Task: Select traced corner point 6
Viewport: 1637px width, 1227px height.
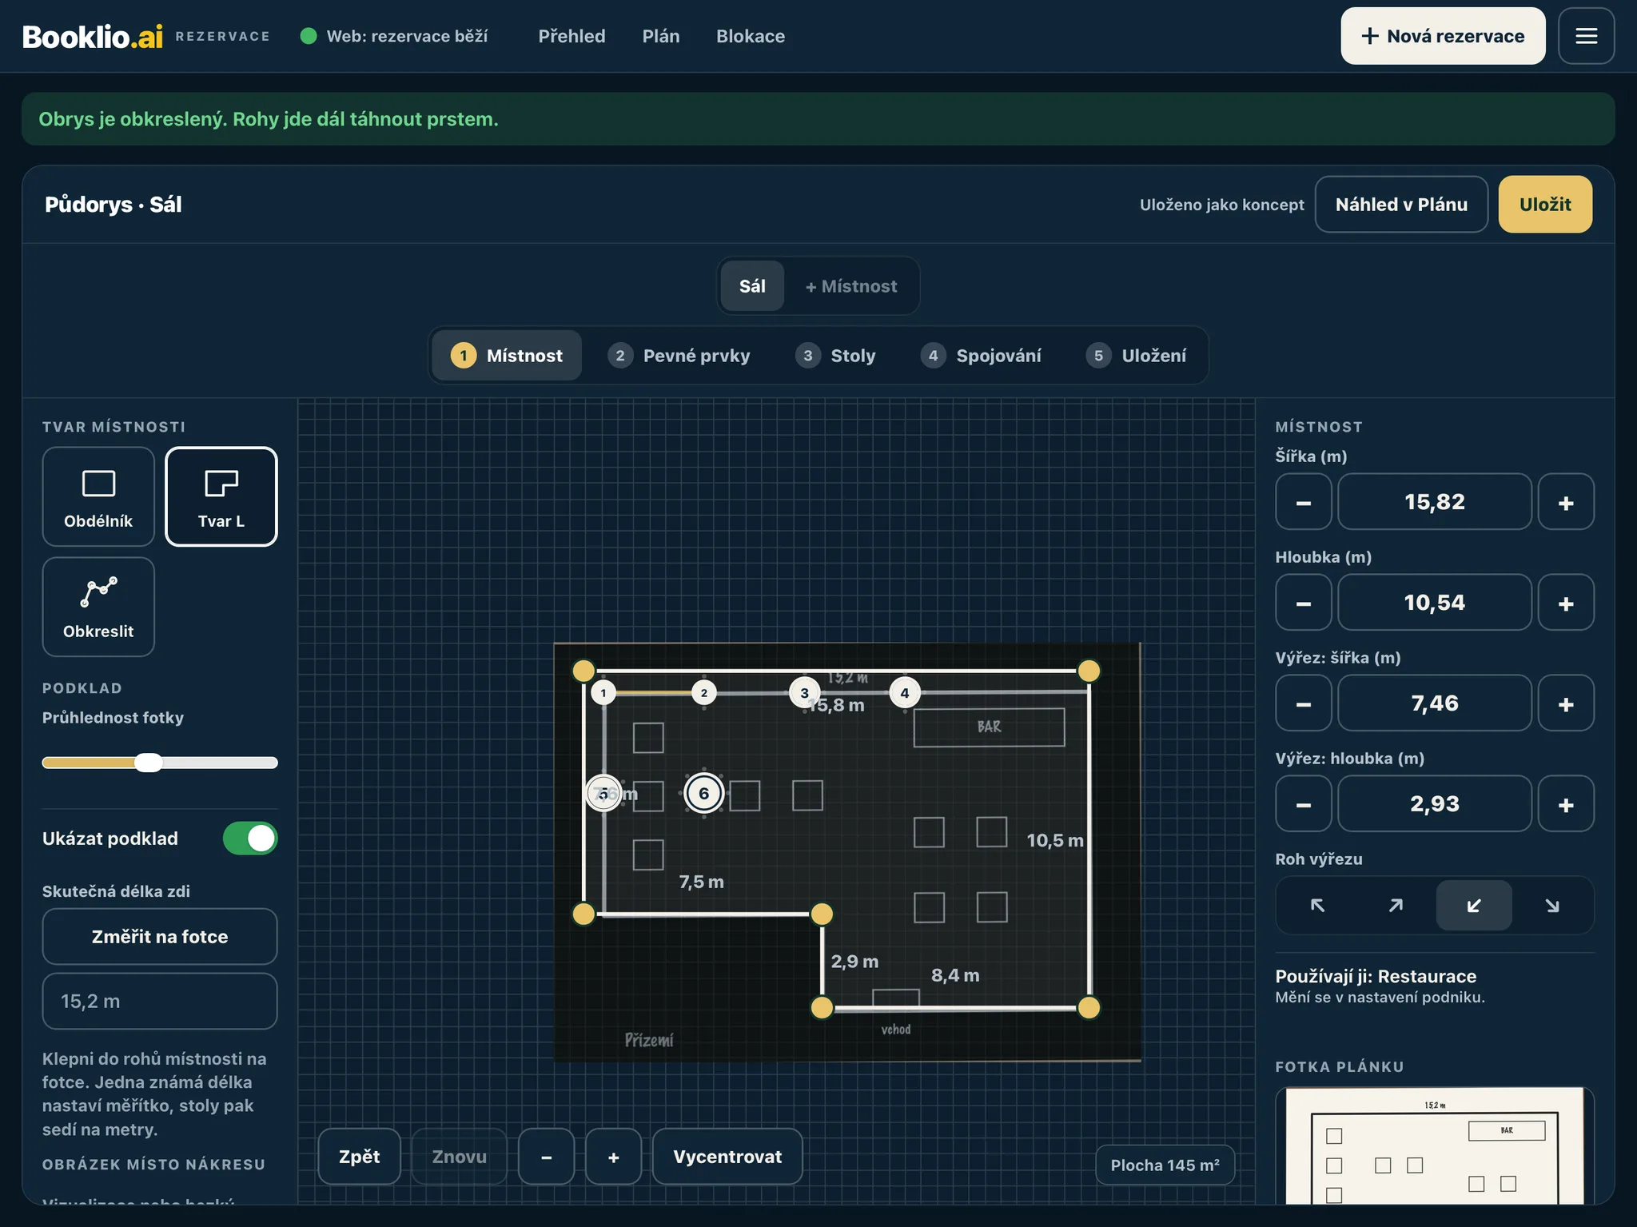Action: click(x=704, y=794)
